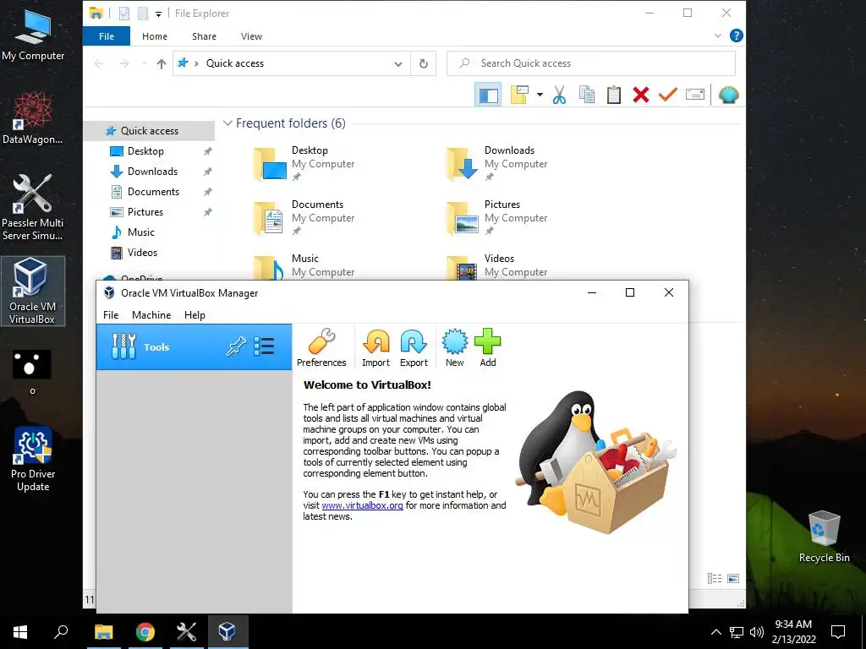Switch to the View ribbon tab
The height and width of the screenshot is (649, 866).
pyautogui.click(x=251, y=36)
